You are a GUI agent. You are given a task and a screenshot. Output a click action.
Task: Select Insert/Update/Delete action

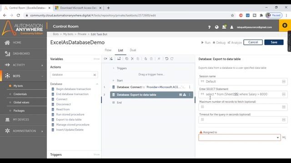click(x=70, y=130)
